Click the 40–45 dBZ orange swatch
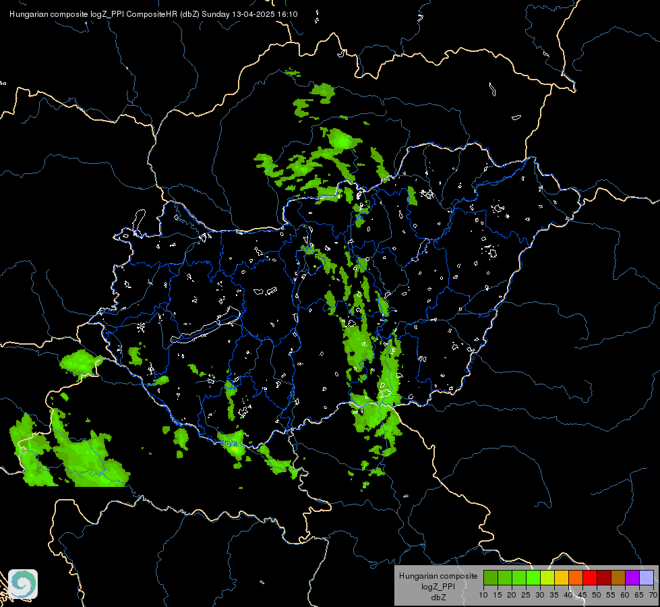The image size is (660, 607). pyautogui.click(x=576, y=577)
